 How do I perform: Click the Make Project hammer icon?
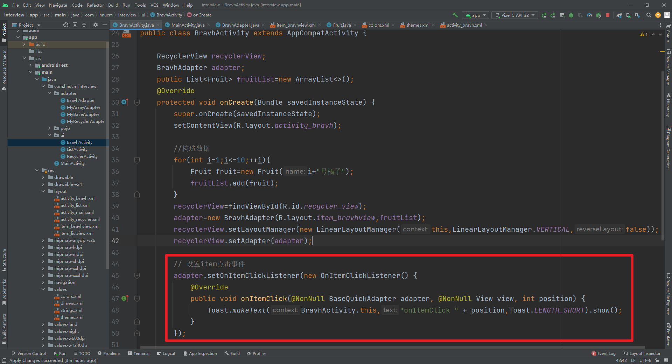coord(455,15)
